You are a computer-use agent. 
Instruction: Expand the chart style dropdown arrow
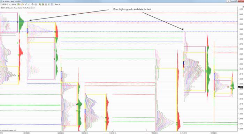click(x=20, y=5)
